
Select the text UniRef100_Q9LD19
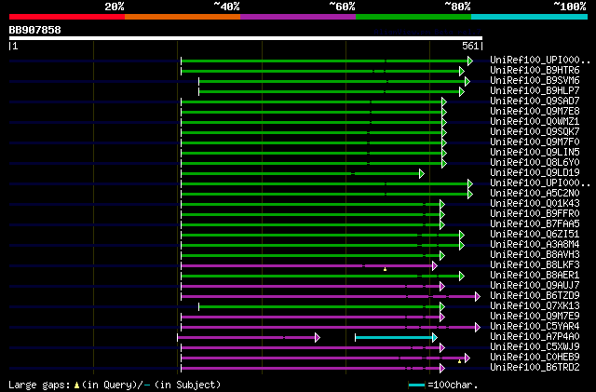pyautogui.click(x=535, y=173)
